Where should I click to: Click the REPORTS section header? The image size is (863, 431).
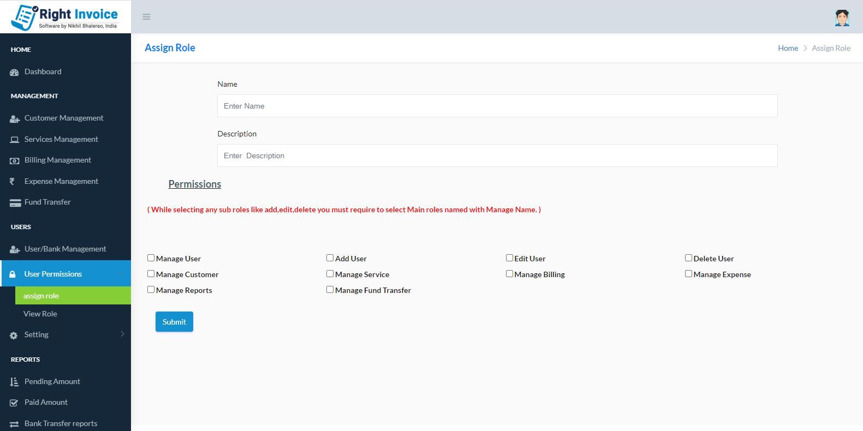click(25, 360)
